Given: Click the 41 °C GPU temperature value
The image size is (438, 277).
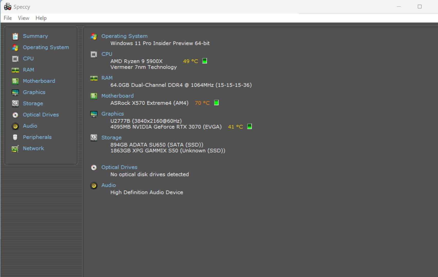Looking at the screenshot, I should click(x=235, y=127).
